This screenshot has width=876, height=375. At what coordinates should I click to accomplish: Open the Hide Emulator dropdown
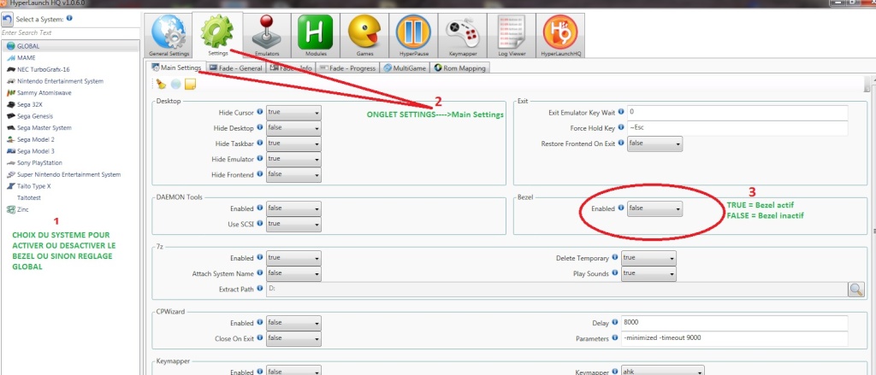click(x=293, y=159)
